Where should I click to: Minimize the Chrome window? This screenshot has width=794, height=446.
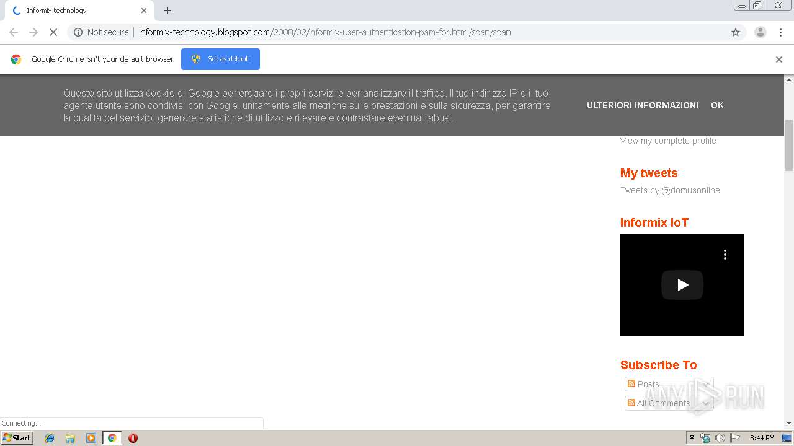coord(742,6)
